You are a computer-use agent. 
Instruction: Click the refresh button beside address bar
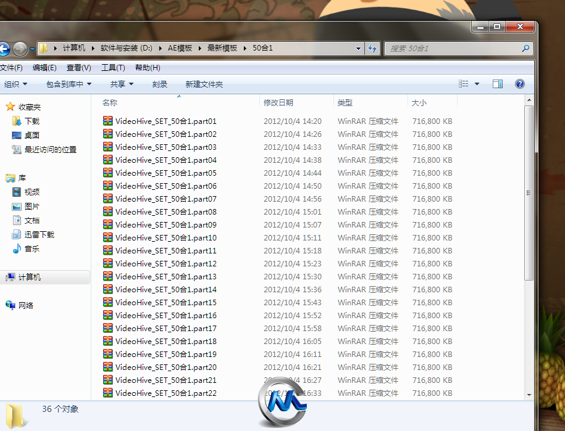point(372,48)
